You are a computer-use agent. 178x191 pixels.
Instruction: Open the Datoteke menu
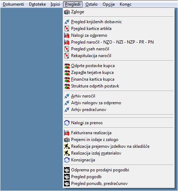37,4
